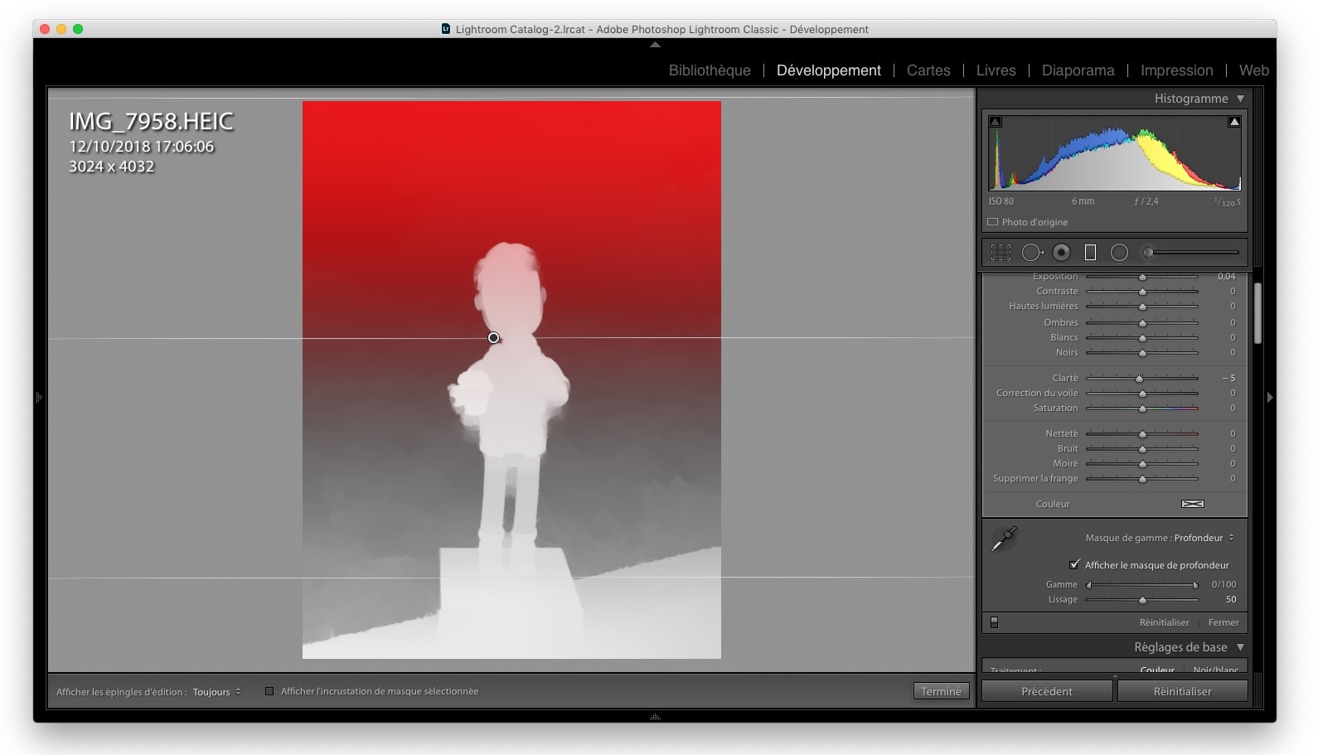Click the Terminé button
Screen dimensions: 1318x755
941,691
